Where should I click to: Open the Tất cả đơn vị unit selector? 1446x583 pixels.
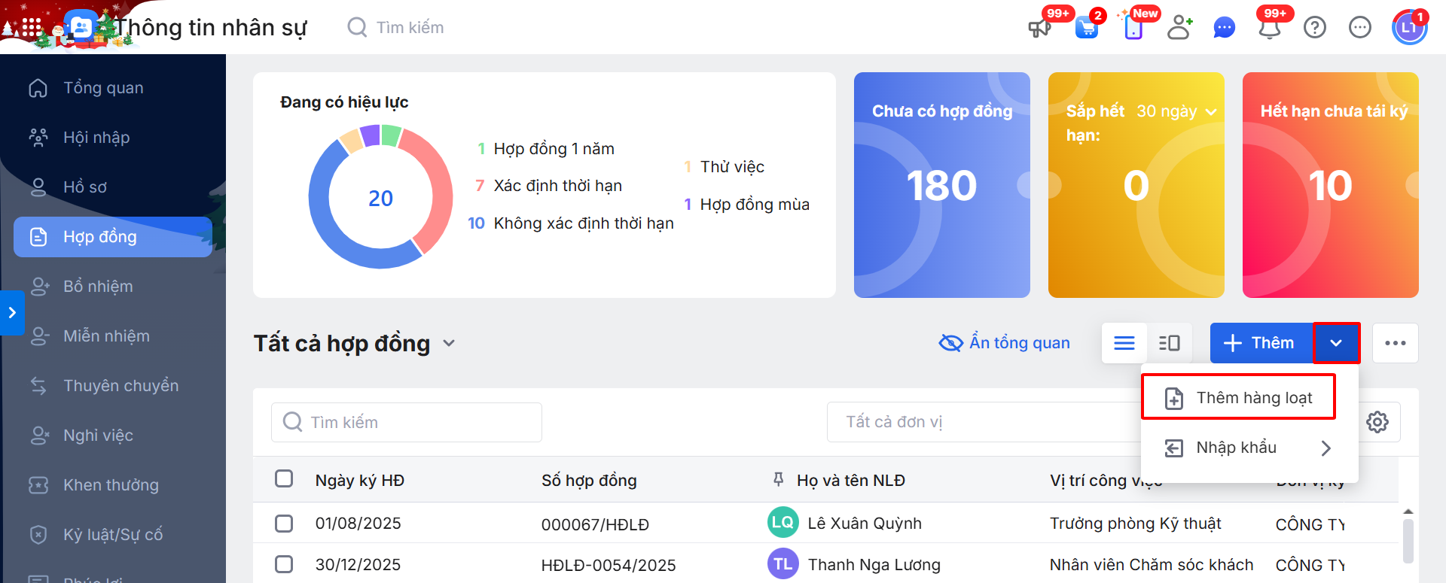pos(987,422)
